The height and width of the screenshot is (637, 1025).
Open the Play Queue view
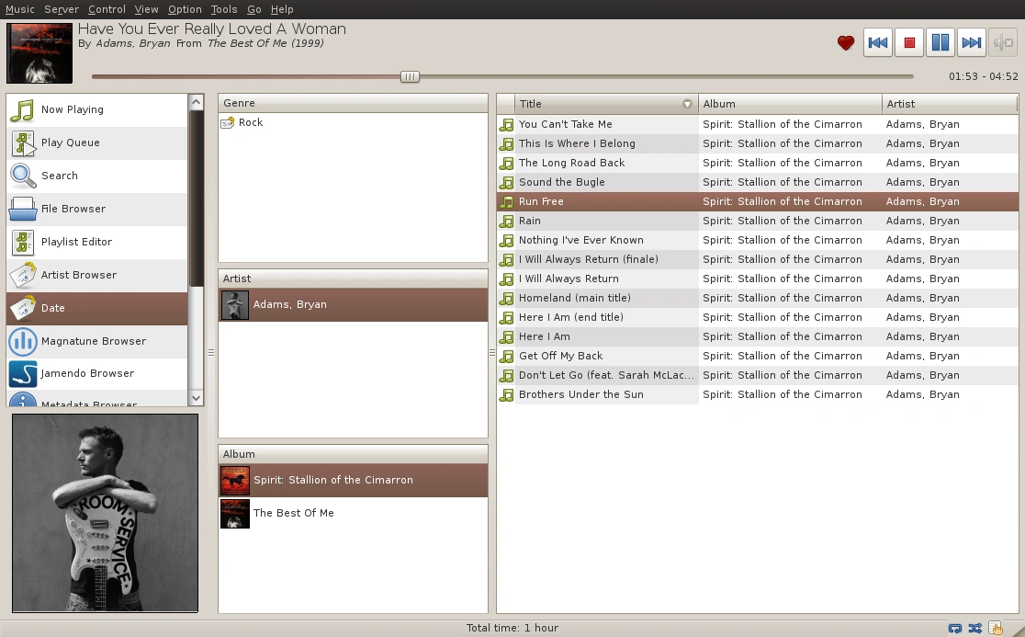[x=96, y=142]
